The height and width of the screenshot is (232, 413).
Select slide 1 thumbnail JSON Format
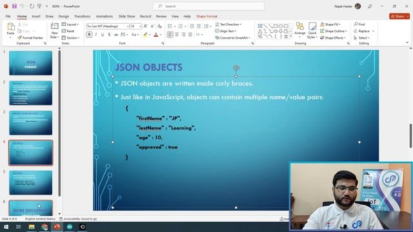pos(31,63)
